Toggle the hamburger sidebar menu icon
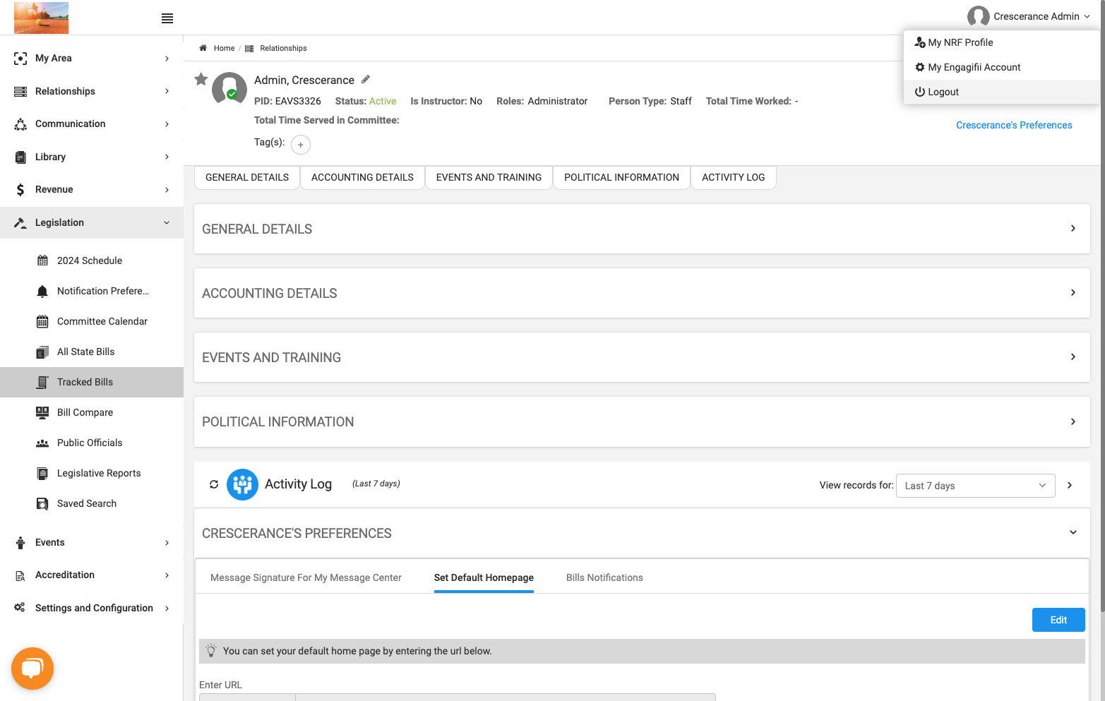This screenshot has height=701, width=1105. pos(167,18)
